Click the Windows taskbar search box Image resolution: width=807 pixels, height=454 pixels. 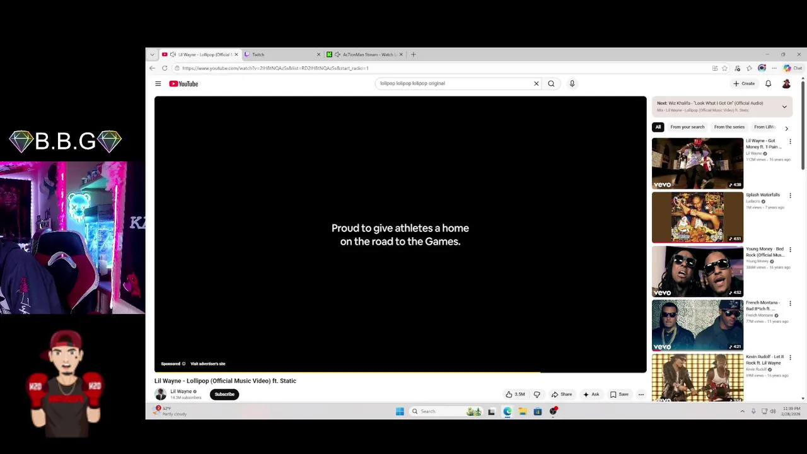point(446,411)
